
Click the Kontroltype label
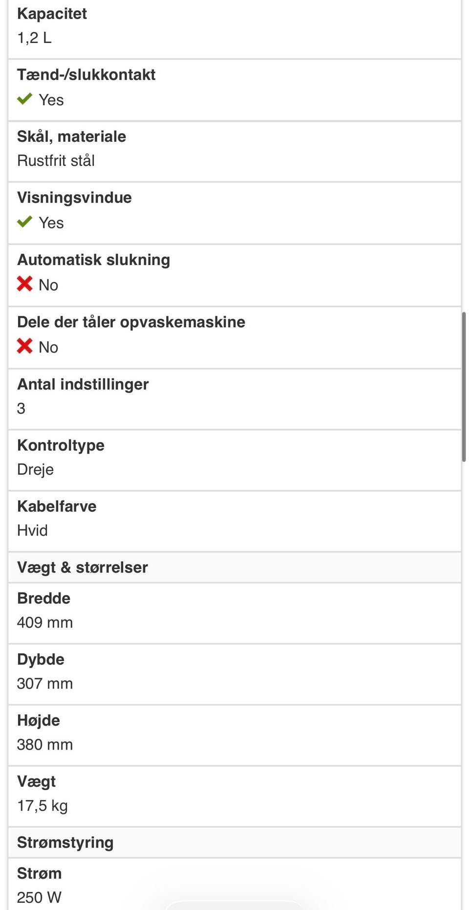click(61, 445)
